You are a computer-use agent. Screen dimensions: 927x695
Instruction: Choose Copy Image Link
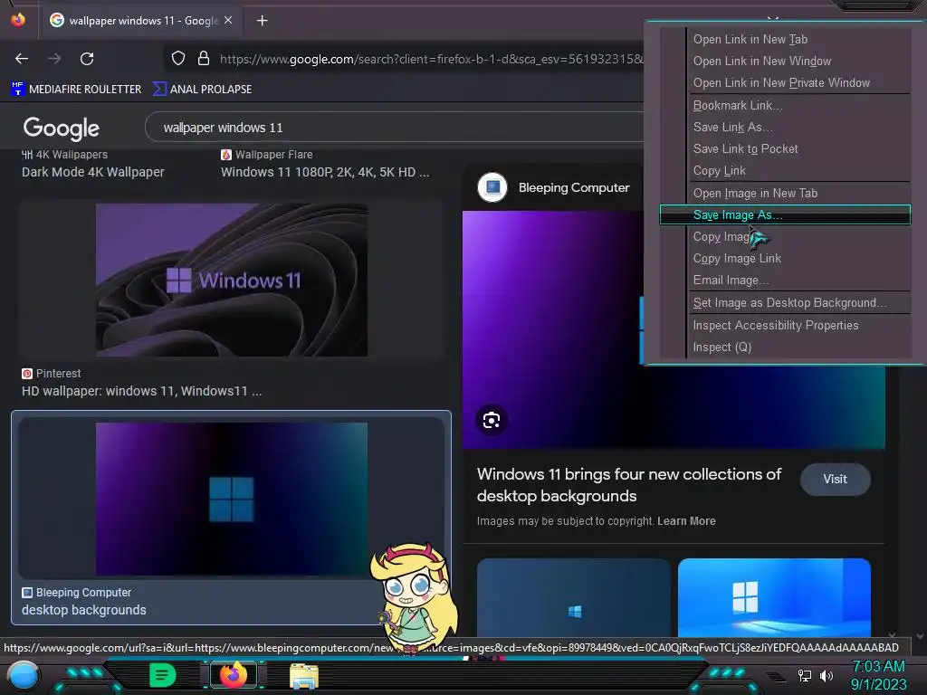(785, 259)
